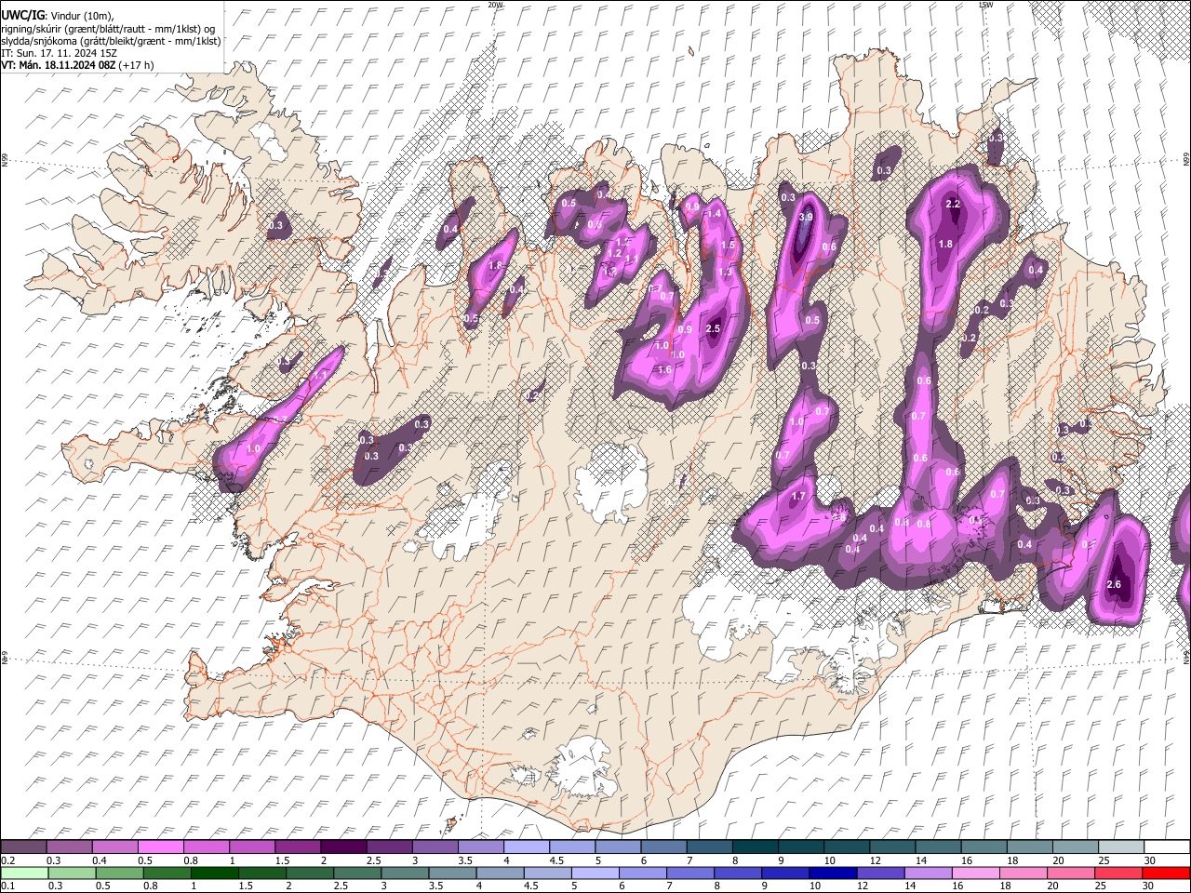Select the 0.2 dark mauve snow legend swatch
This screenshot has width=1191, height=893.
(x=23, y=847)
